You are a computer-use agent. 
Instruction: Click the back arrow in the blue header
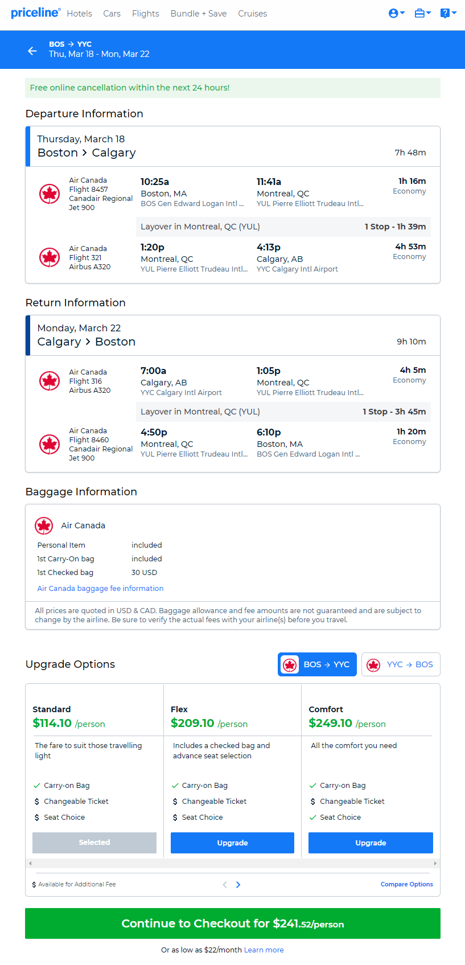(32, 51)
